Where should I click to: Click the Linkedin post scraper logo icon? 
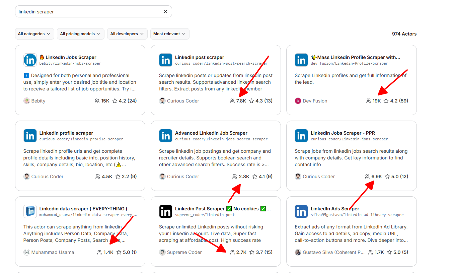point(166,60)
